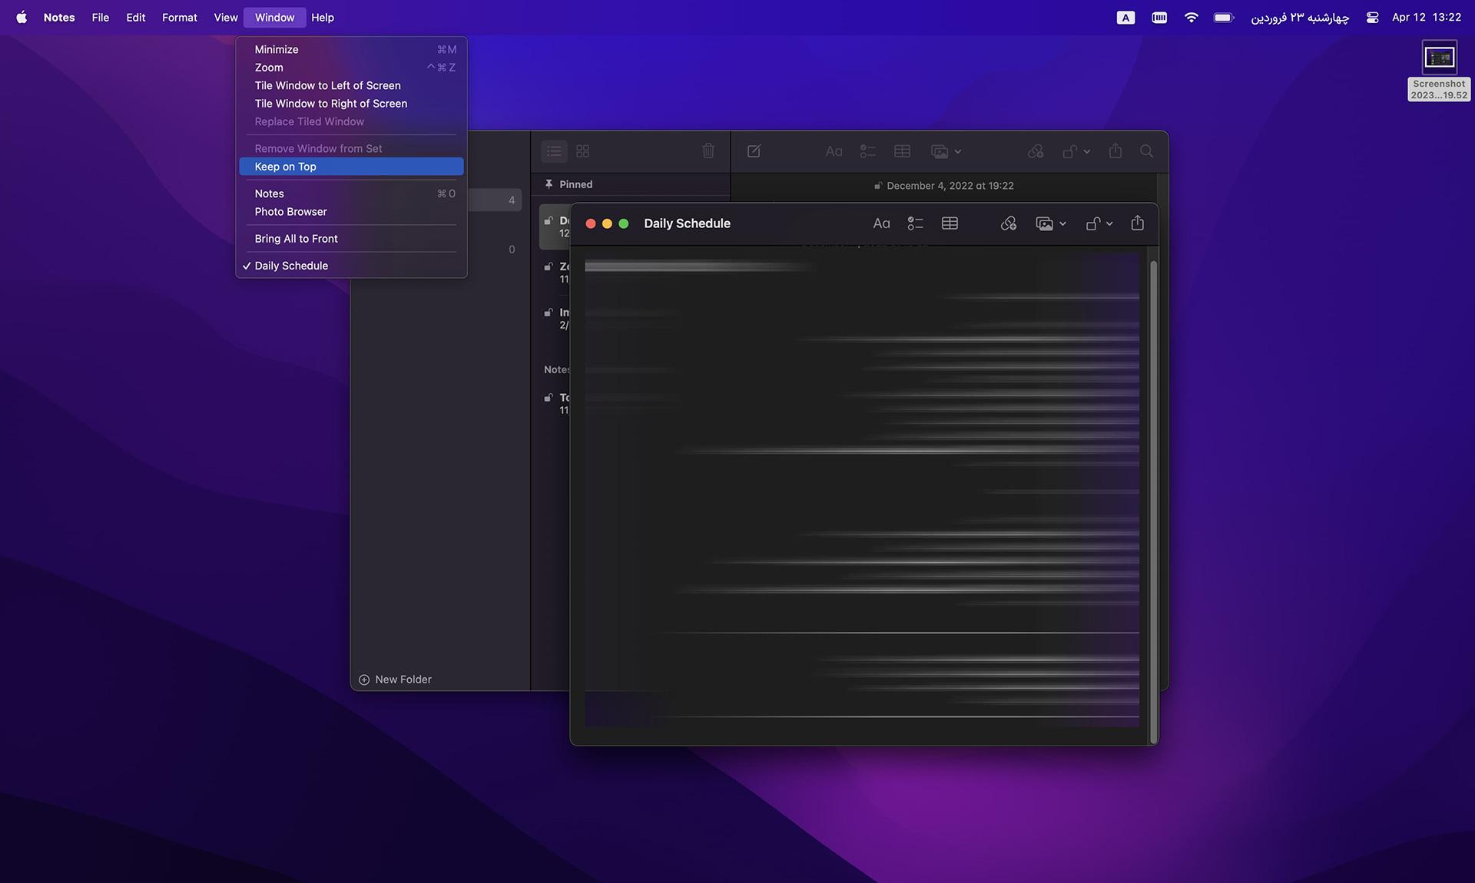Viewport: 1475px width, 883px height.
Task: Add a table in Daily Schedule window
Action: 950,223
